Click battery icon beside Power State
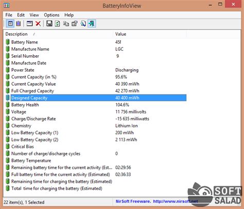Image resolution: width=244 pixels, height=209 pixels. (8, 70)
